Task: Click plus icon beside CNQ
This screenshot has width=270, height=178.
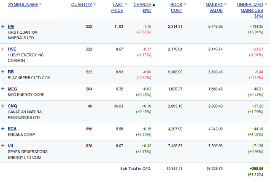Action: 3,106
